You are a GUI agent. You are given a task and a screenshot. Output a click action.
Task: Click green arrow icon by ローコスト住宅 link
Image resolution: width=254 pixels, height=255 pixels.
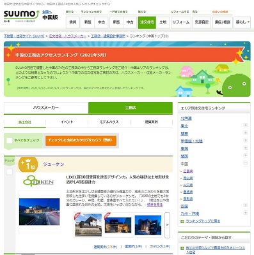pyautogui.click(x=182, y=248)
